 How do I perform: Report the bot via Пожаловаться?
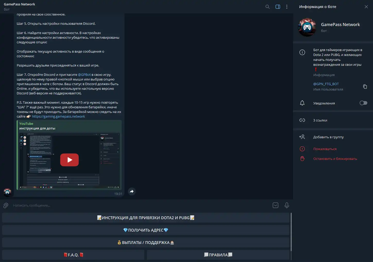point(333,149)
